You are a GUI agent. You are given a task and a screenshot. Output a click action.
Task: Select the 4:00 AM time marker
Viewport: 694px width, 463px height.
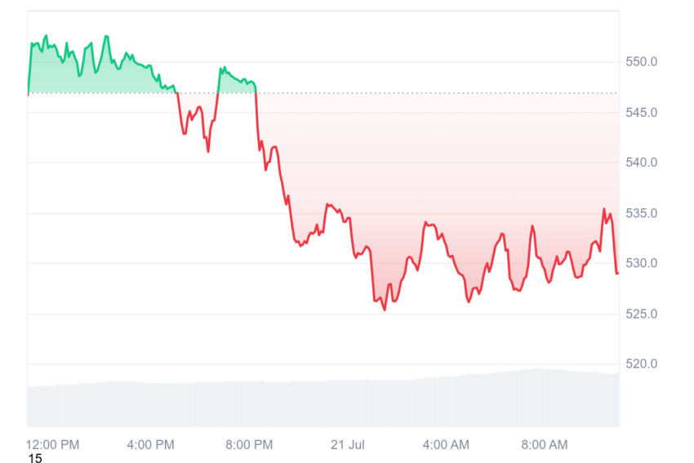(x=446, y=444)
